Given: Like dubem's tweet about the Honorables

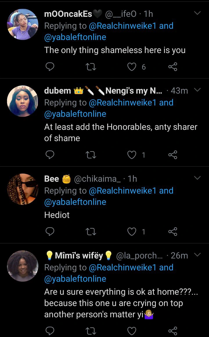Looking at the screenshot, I should pos(132,155).
